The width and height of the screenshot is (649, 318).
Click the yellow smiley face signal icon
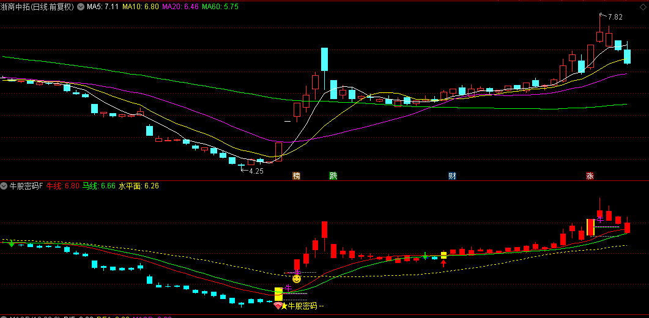pyautogui.click(x=296, y=279)
